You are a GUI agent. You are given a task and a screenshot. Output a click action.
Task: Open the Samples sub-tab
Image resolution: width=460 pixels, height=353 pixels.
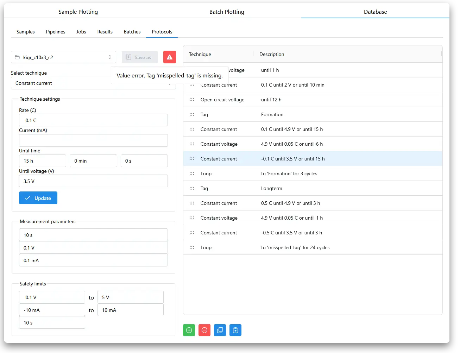pos(26,32)
